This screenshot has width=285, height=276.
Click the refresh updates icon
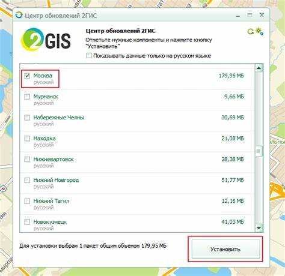(250, 32)
